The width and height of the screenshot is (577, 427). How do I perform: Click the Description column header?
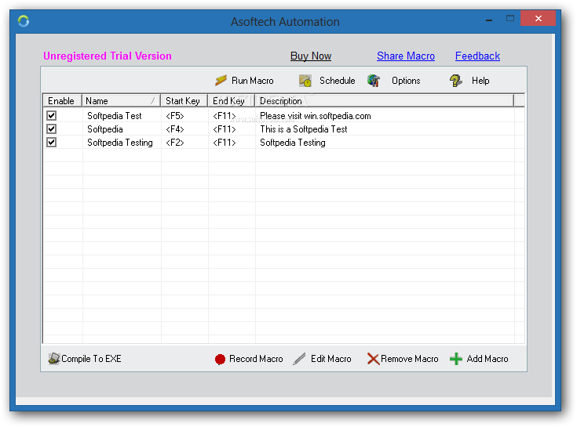pyautogui.click(x=385, y=100)
